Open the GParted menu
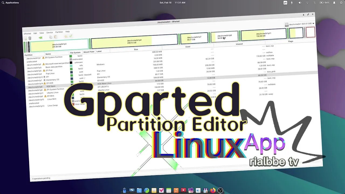The height and width of the screenshot is (194, 345). tap(27, 34)
